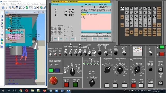Adjust the Rapid Override dial

tap(108, 69)
